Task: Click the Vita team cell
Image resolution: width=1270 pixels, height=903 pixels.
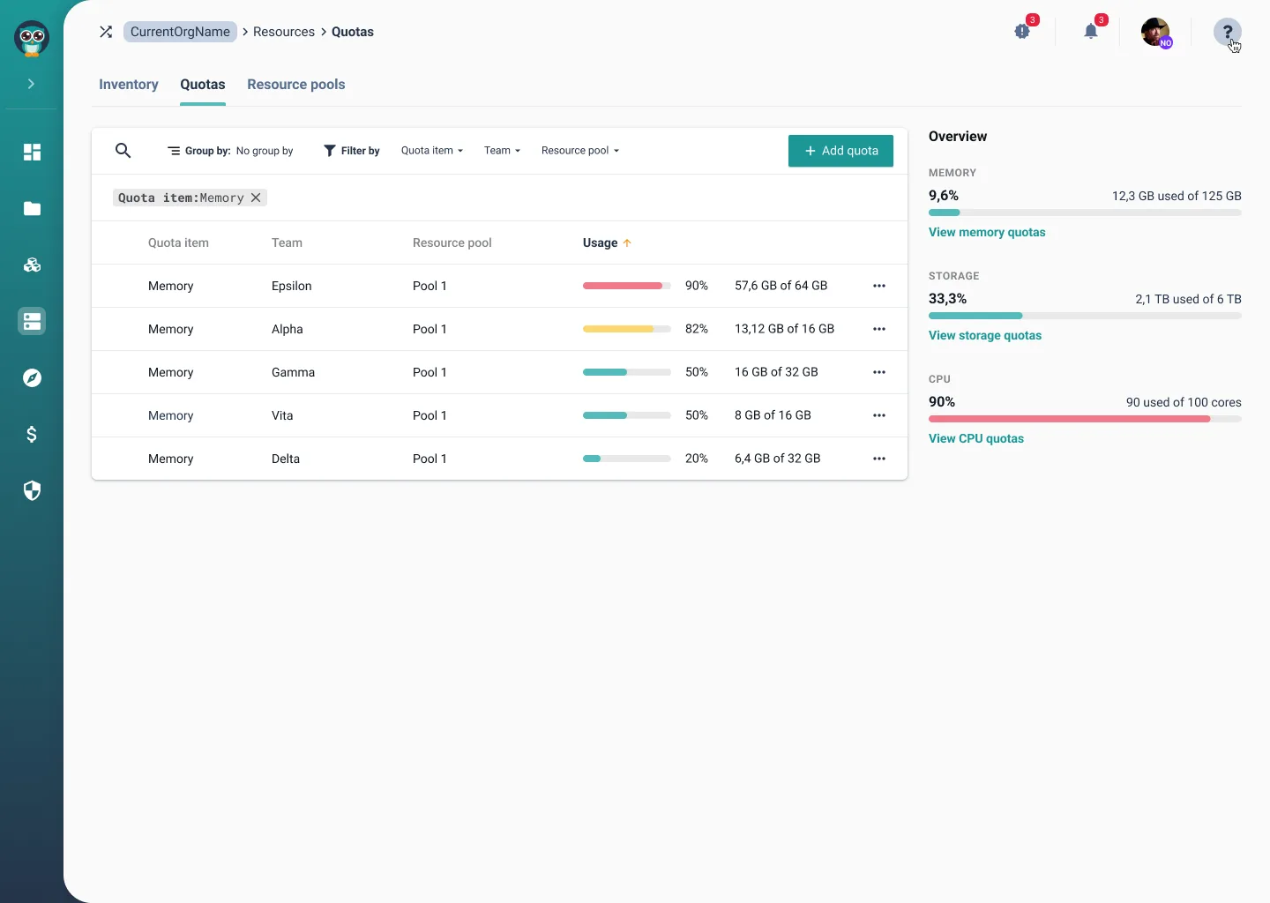Action: point(282,415)
